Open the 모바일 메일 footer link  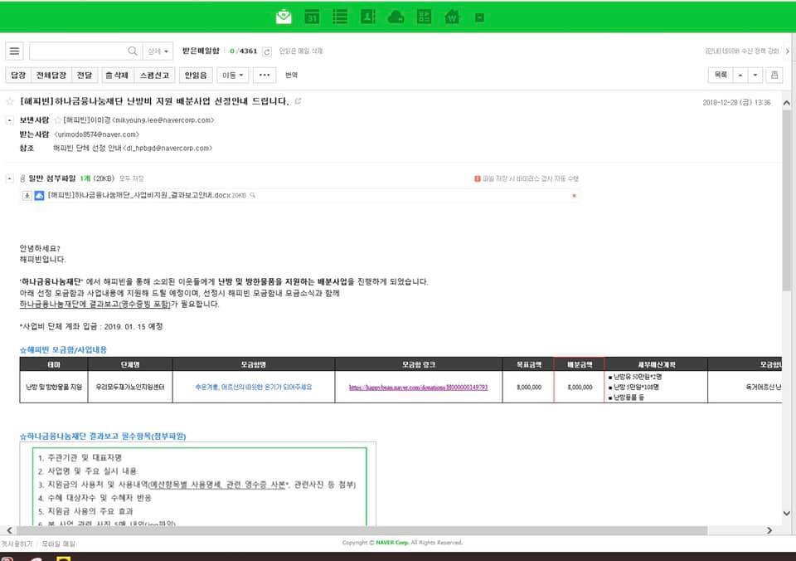(58, 544)
